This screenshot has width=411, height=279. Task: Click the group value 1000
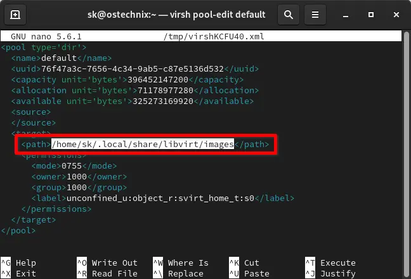click(x=77, y=188)
